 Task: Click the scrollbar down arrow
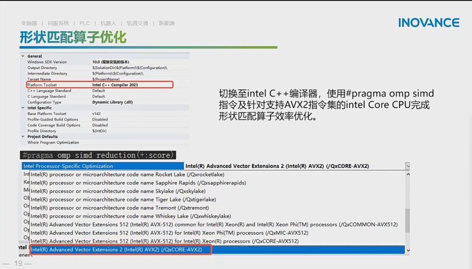click(408, 251)
